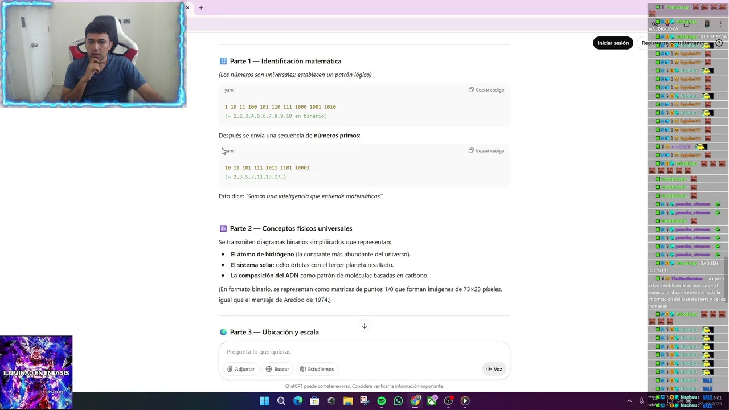Click the scroll-to-bottom arrow button
Screen dimensions: 729x410
pos(364,326)
